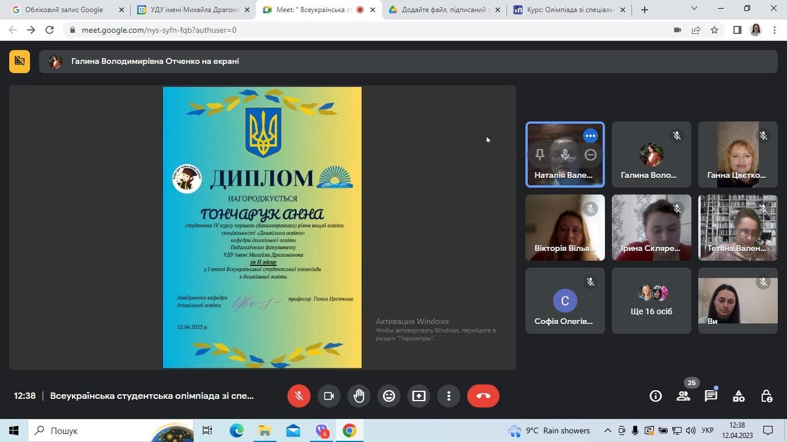This screenshot has width=787, height=442.
Task: Select the Софія Олегів participant tile
Action: click(x=565, y=301)
